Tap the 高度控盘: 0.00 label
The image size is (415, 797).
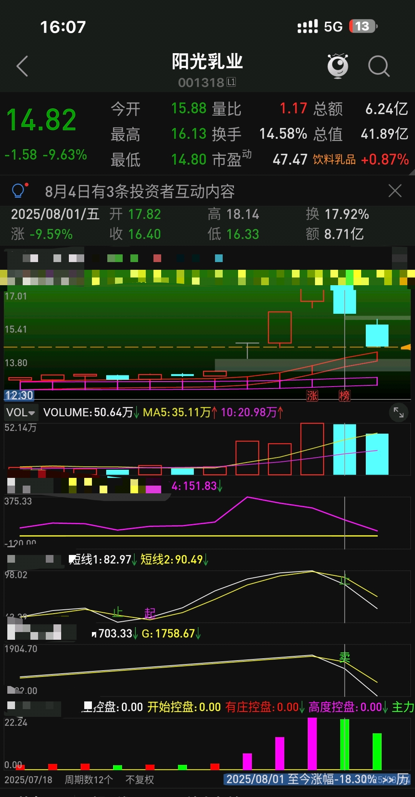tap(348, 707)
